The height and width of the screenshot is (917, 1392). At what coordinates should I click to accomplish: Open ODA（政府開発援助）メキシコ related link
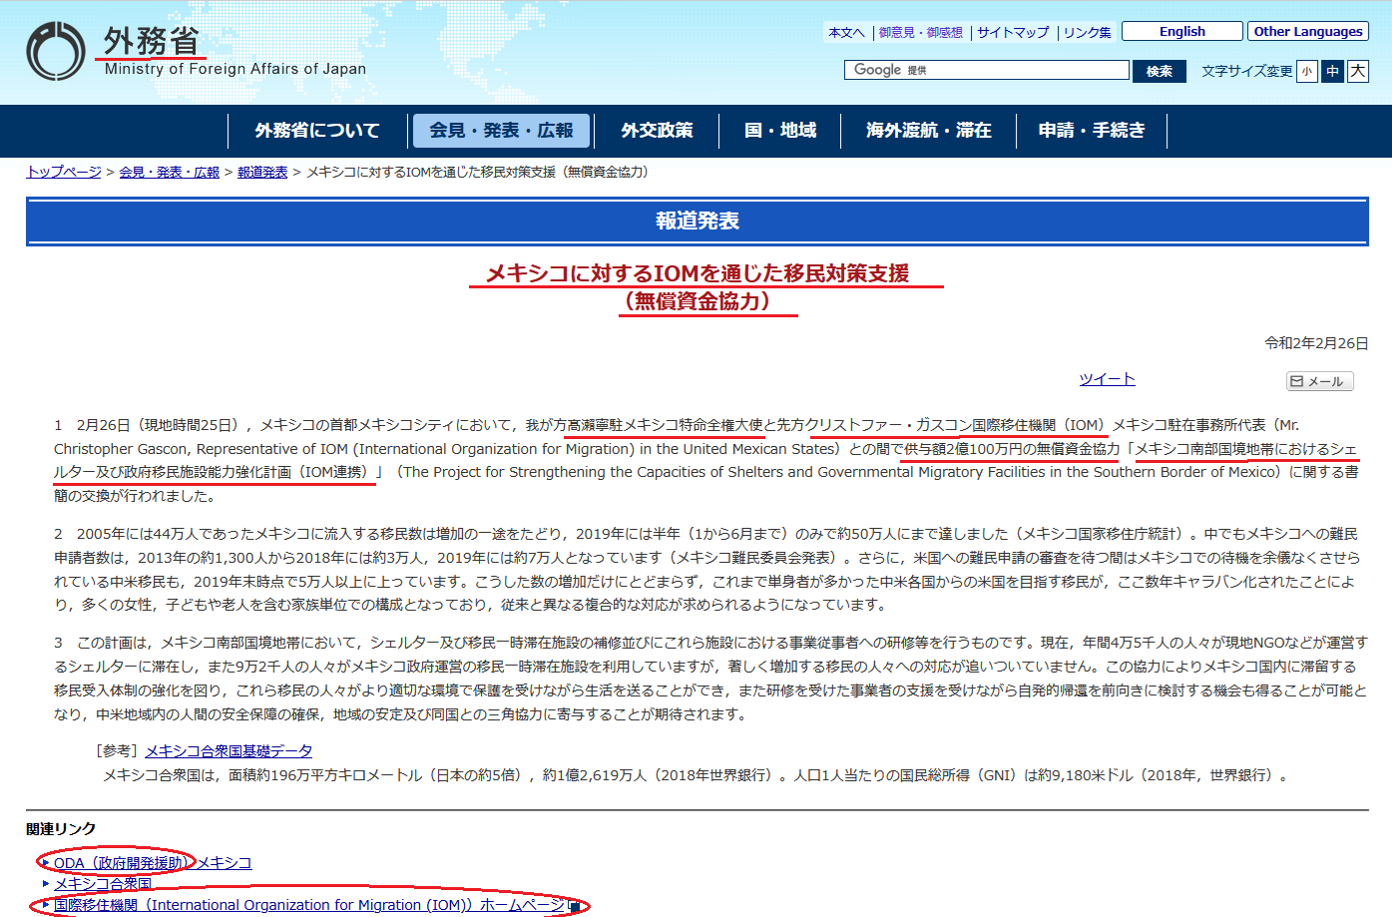pyautogui.click(x=153, y=863)
